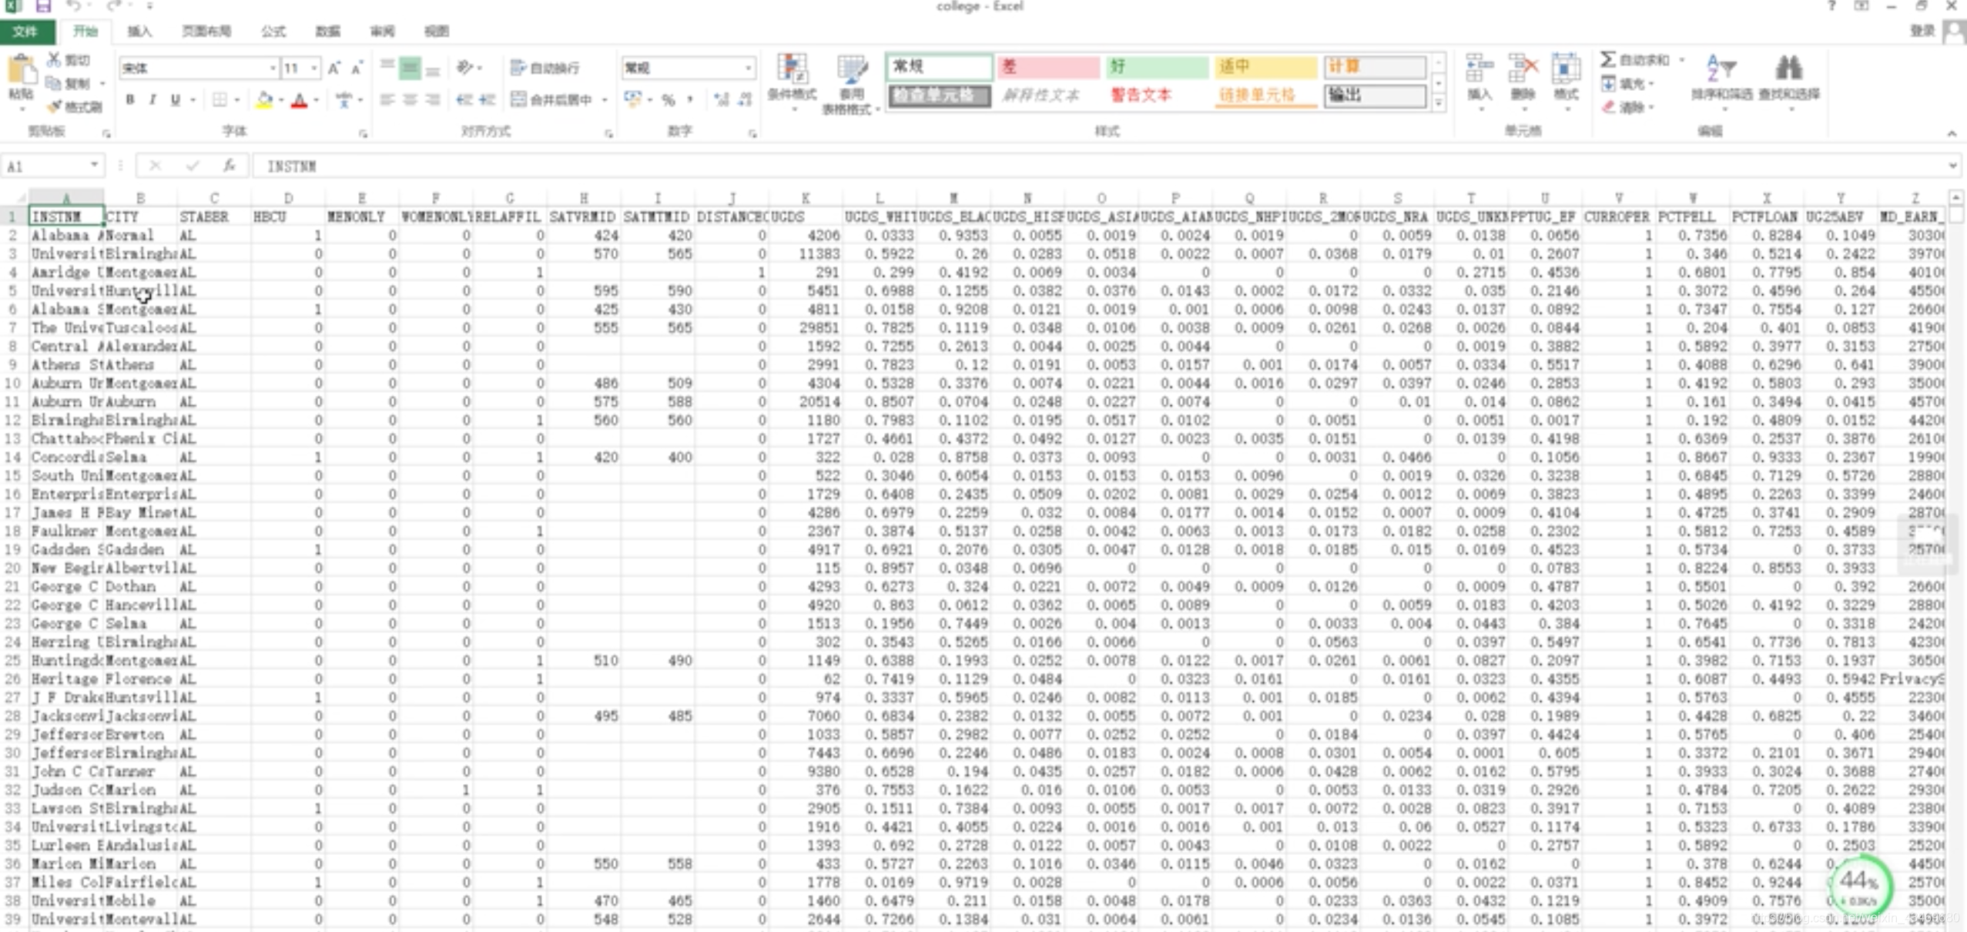Switch to the Data tab
1967x932 pixels.
327,32
